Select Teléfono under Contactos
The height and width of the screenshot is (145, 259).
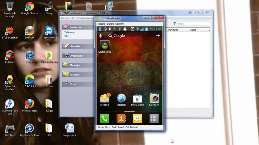point(69,32)
